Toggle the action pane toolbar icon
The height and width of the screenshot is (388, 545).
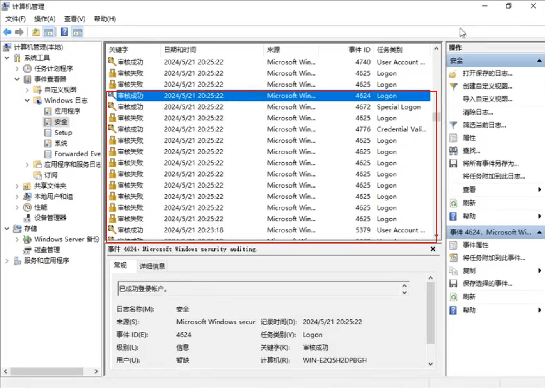point(78,32)
